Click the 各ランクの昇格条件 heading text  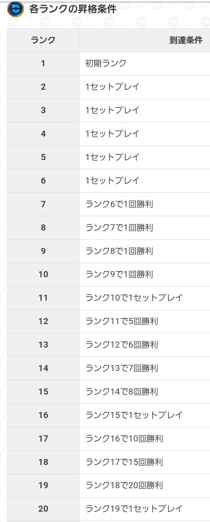(73, 9)
